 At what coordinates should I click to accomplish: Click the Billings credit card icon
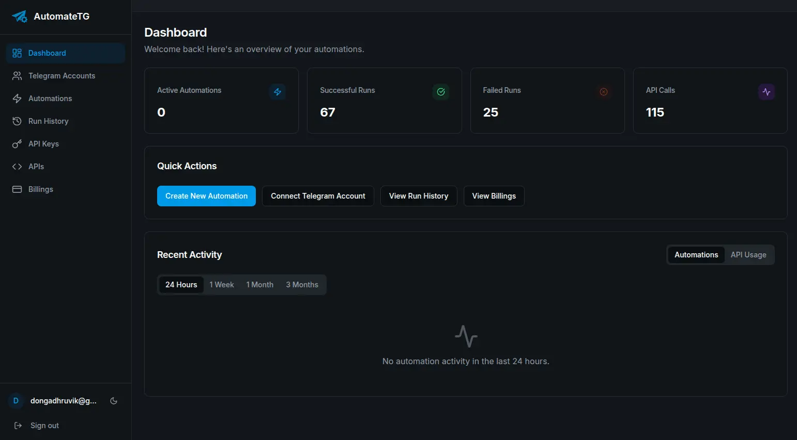[17, 189]
